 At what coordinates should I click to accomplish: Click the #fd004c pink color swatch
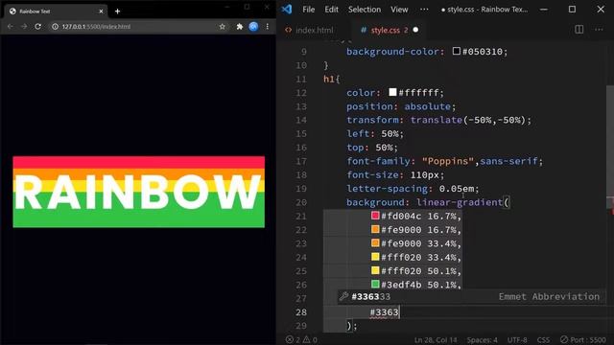pos(375,215)
